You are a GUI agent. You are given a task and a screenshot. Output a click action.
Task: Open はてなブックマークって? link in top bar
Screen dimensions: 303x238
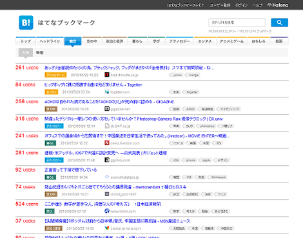point(186,5)
